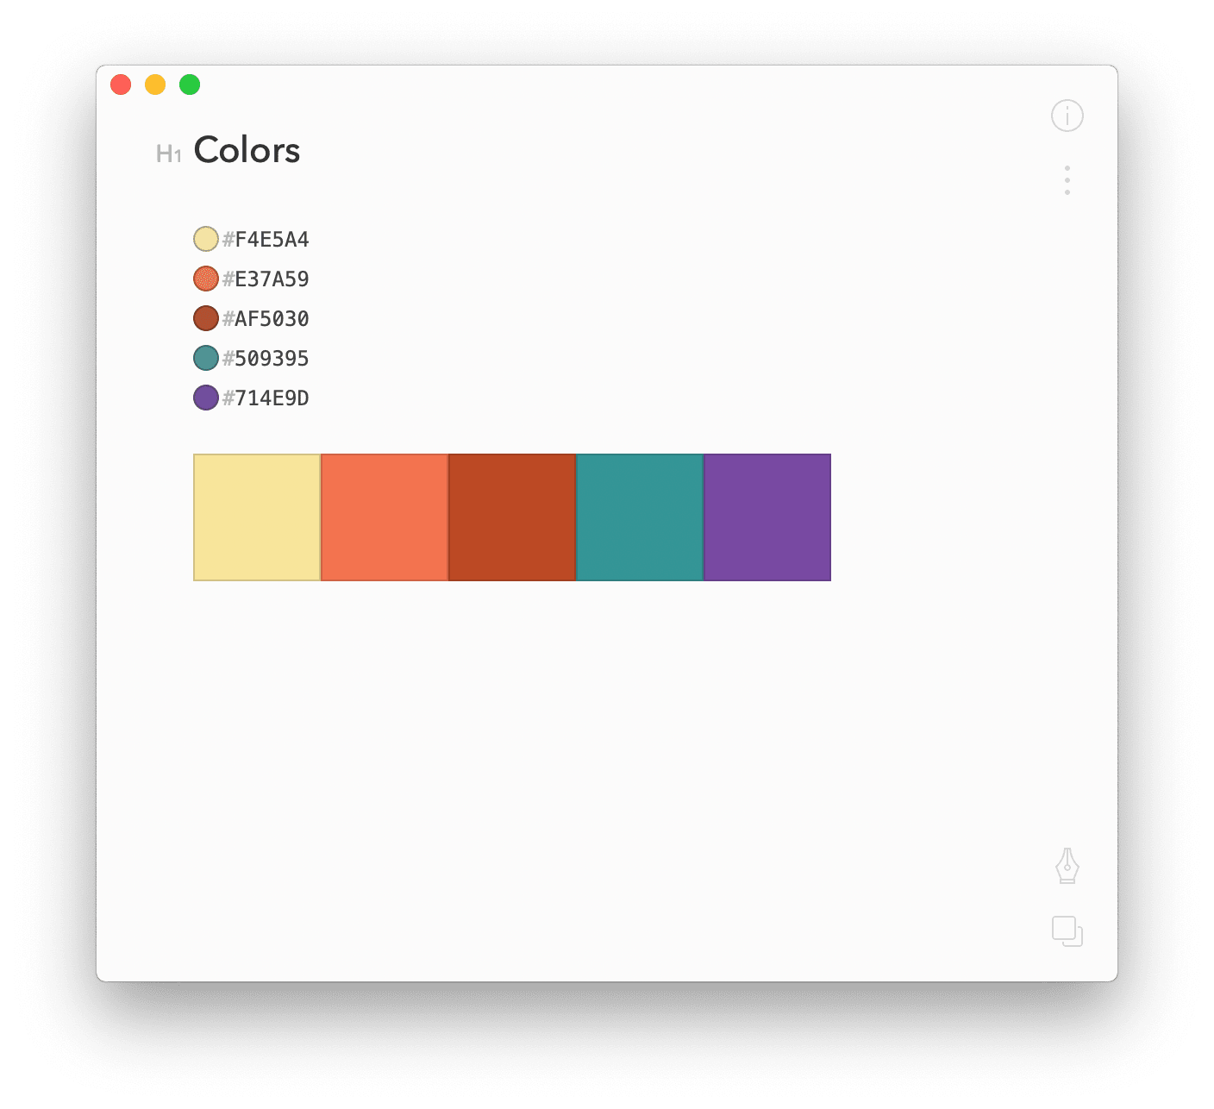The width and height of the screenshot is (1214, 1109).
Task: Click the green zoom window button
Action: (x=190, y=85)
